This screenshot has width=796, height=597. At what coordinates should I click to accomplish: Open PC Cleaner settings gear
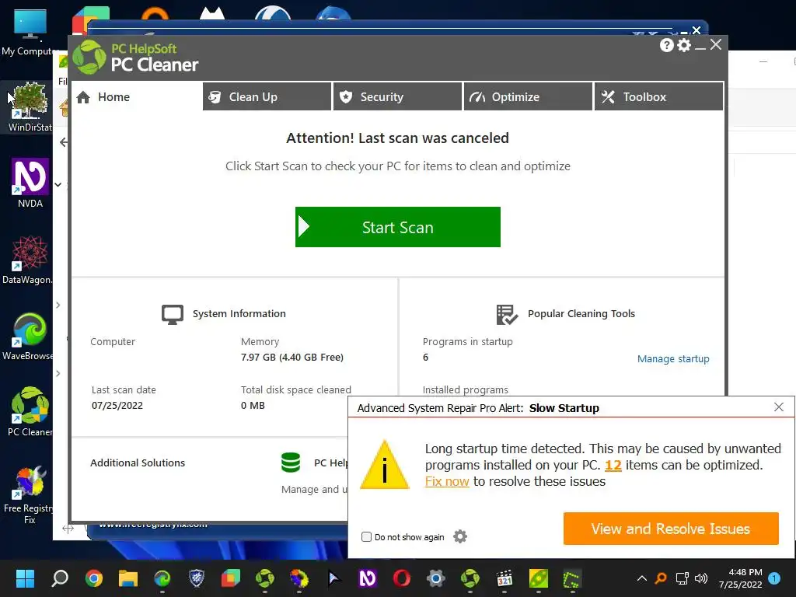pos(684,45)
